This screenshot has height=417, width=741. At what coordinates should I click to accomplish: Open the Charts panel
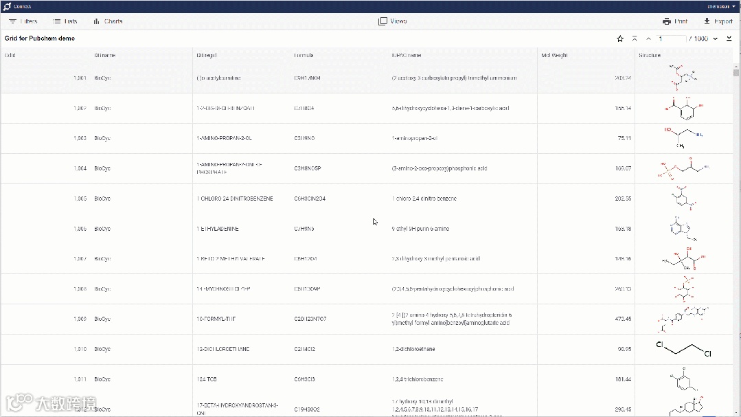coord(109,21)
